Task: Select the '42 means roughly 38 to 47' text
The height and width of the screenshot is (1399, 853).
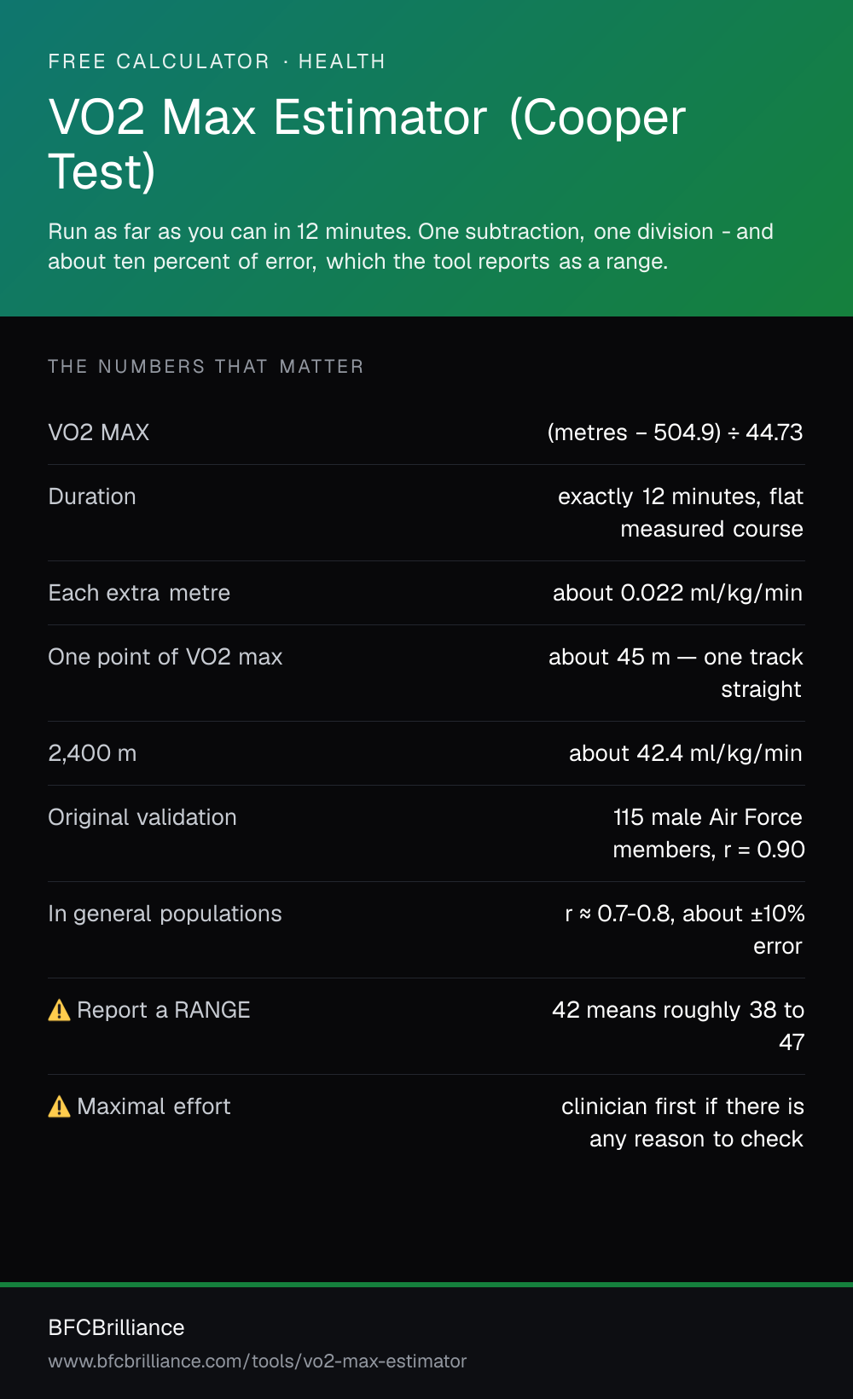Action: click(x=678, y=1026)
